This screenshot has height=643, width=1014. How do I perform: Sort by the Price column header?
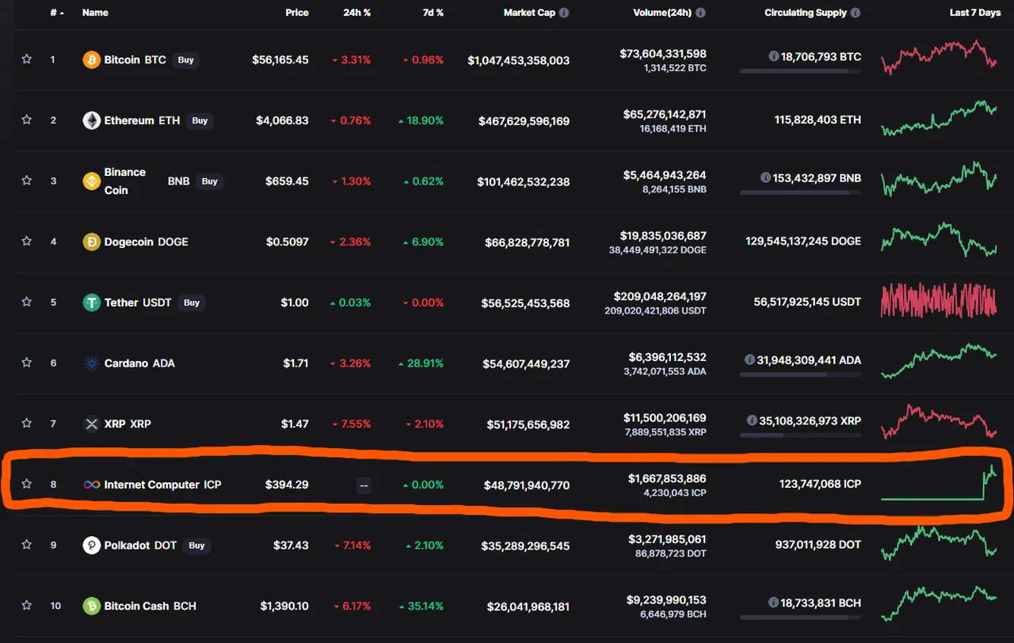297,13
